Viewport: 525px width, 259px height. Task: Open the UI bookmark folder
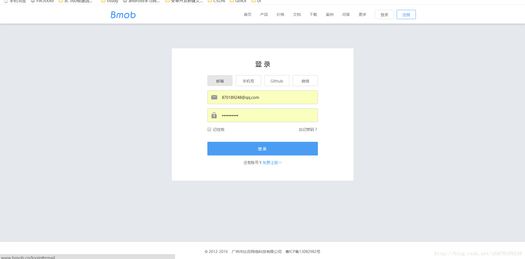(x=256, y=1)
